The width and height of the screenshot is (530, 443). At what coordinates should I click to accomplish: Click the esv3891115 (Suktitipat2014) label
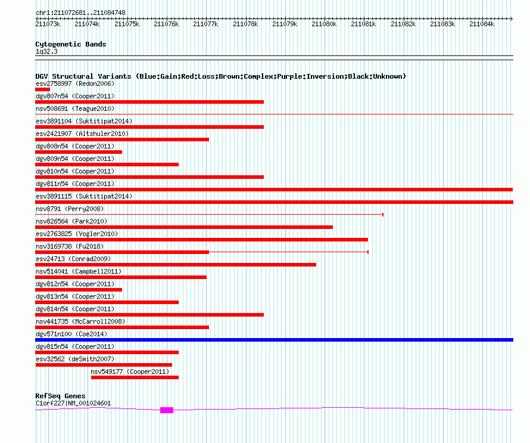click(x=84, y=196)
